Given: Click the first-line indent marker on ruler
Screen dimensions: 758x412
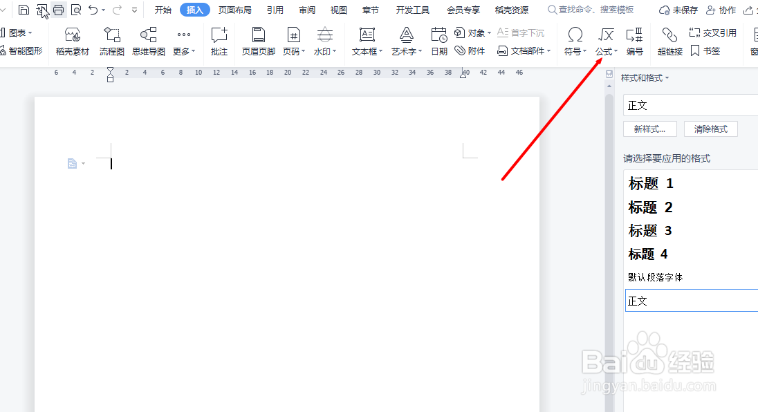Looking at the screenshot, I should (110, 70).
